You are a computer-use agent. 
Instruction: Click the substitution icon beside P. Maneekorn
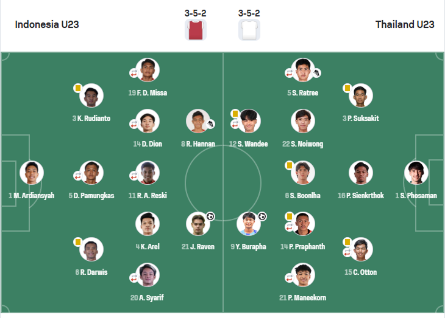coord(289,278)
